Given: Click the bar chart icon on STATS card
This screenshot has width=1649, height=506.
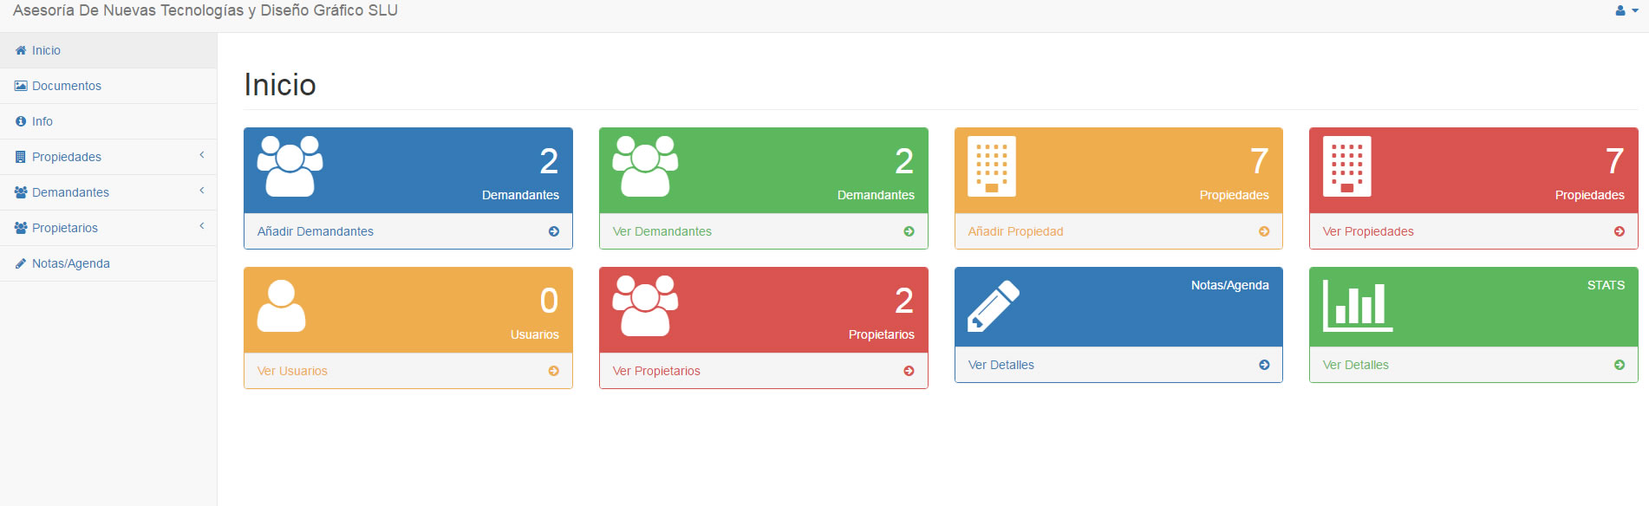Looking at the screenshot, I should tap(1357, 307).
